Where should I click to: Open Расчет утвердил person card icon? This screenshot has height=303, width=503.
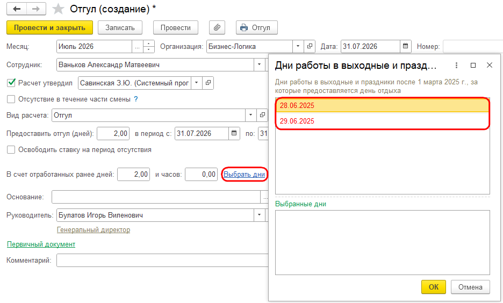click(x=208, y=83)
